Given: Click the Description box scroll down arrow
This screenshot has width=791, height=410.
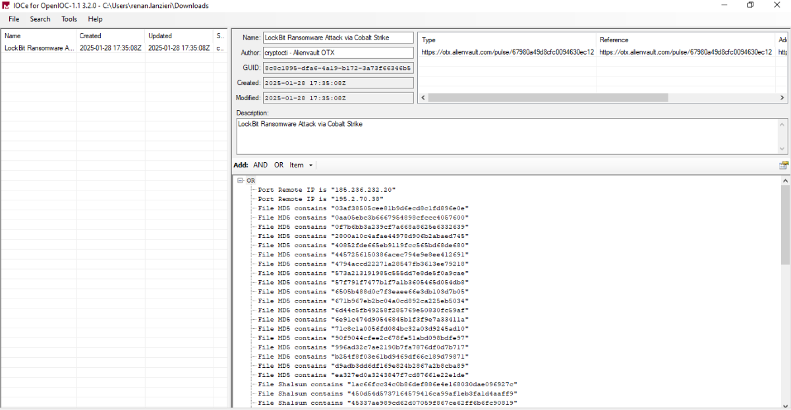Looking at the screenshot, I should click(783, 148).
